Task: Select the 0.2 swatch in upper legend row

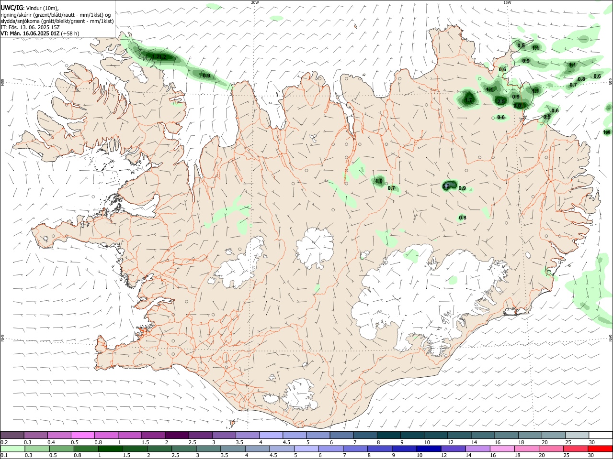Action: [12, 435]
